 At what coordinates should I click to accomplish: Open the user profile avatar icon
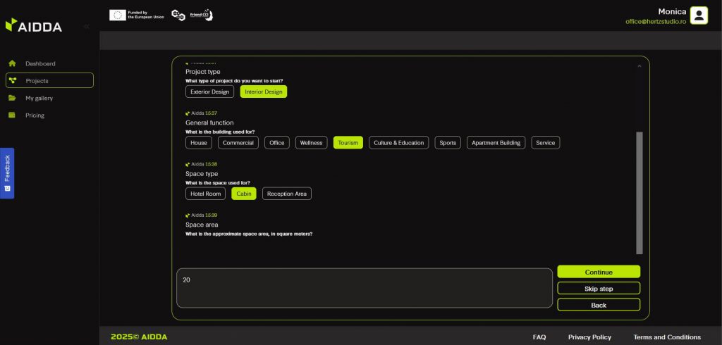(x=699, y=15)
